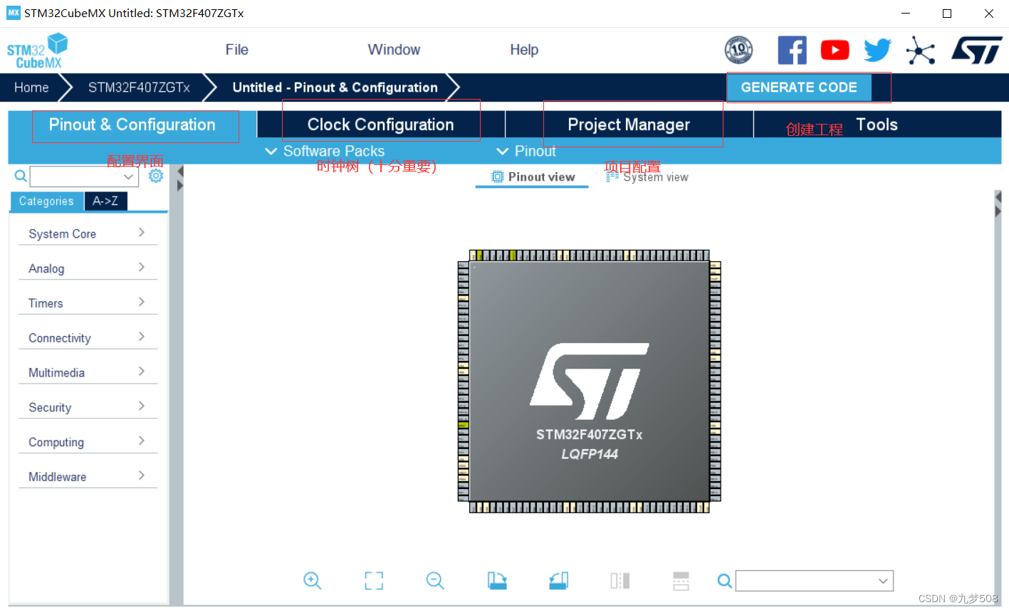Open the File menu
Image resolution: width=1009 pixels, height=610 pixels.
pyautogui.click(x=237, y=50)
